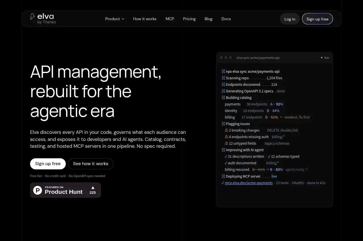Click the 'DELETE /builds/{id}' text
The height and width of the screenshot is (241, 363).
click(282, 130)
